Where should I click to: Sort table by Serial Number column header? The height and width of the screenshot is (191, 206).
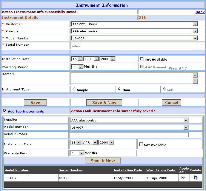click(x=71, y=170)
